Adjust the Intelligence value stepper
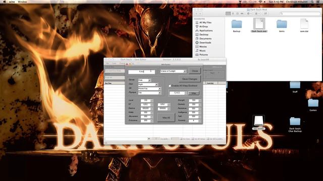 [200, 113]
